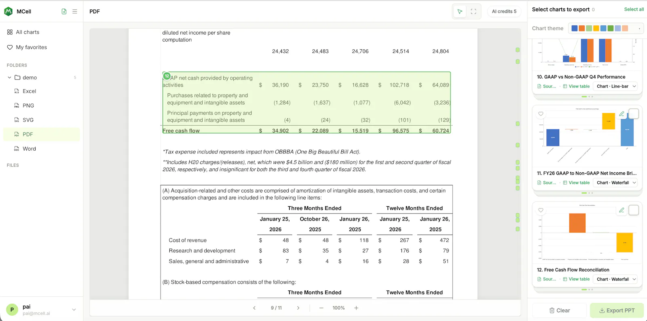Collapse the demo folder

[9, 78]
